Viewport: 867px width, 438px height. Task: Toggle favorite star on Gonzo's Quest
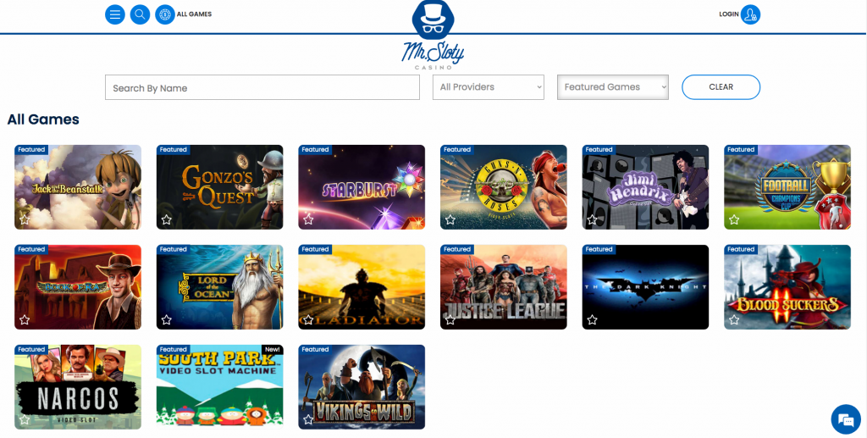(x=167, y=219)
